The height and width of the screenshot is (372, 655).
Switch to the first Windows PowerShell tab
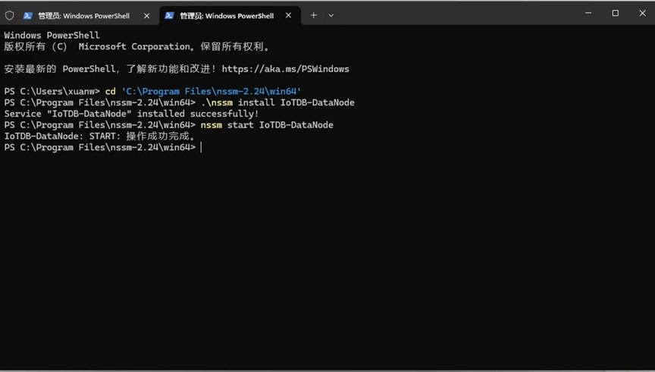83,16
